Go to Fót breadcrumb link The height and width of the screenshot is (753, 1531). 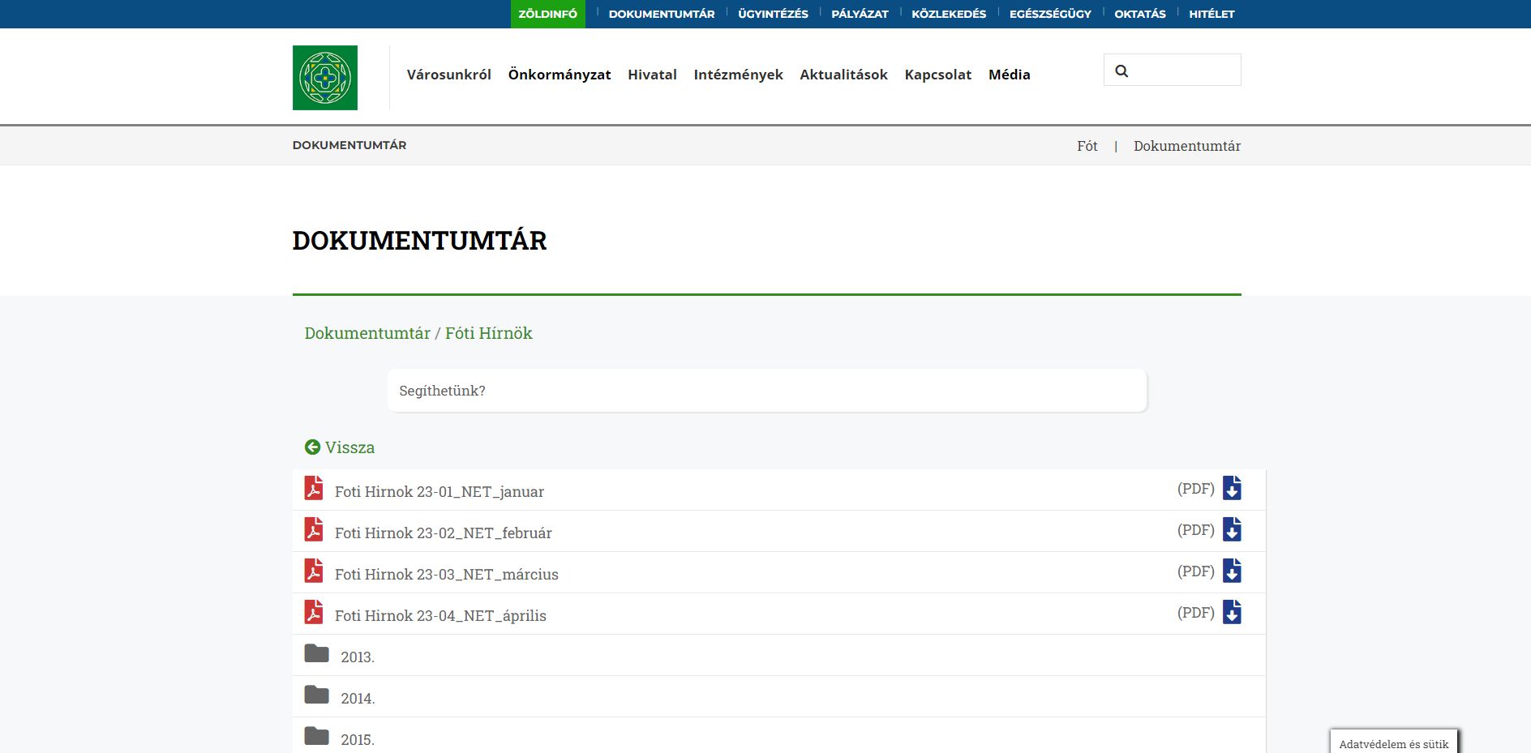(1087, 146)
